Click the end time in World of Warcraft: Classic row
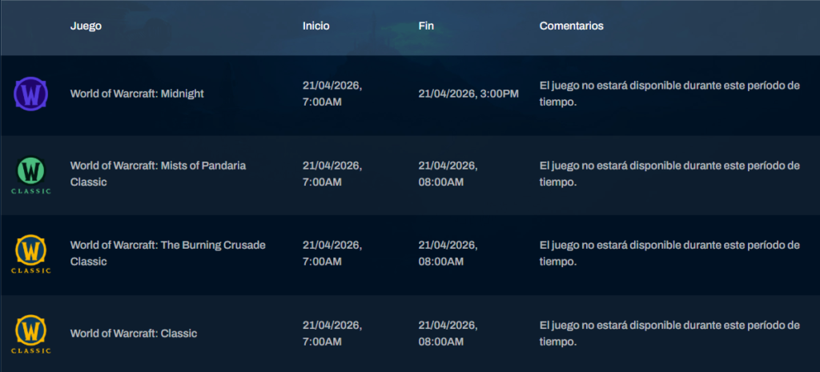This screenshot has width=820, height=372. click(448, 333)
